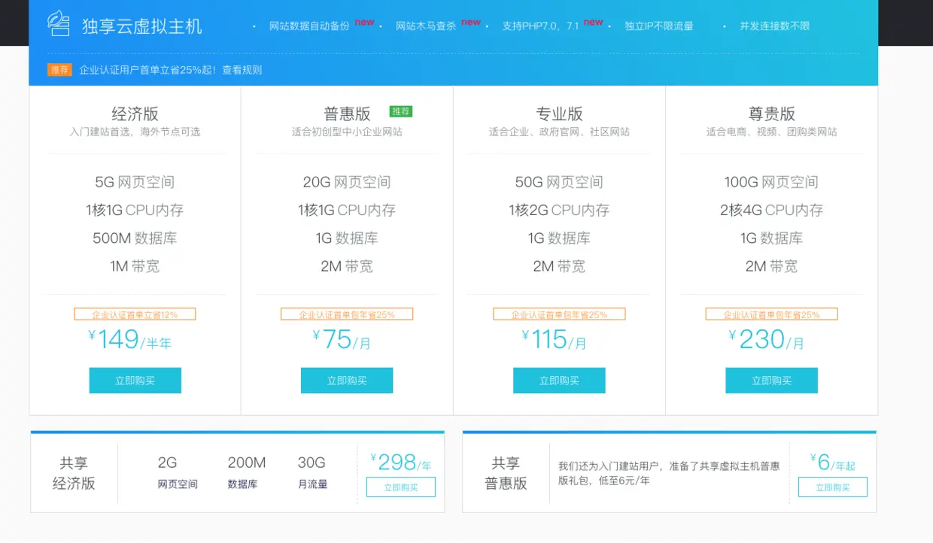The image size is (933, 543).
Task: Click the 专业版 企业认证首单包年省25% label
Action: click(559, 314)
